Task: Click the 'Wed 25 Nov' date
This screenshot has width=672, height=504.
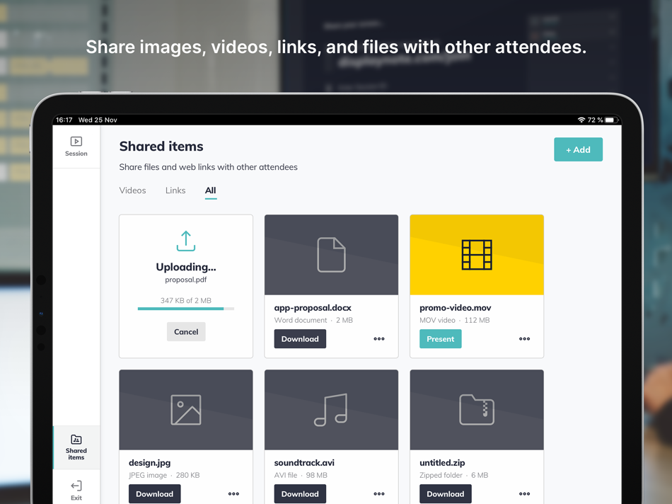Action: pos(98,120)
